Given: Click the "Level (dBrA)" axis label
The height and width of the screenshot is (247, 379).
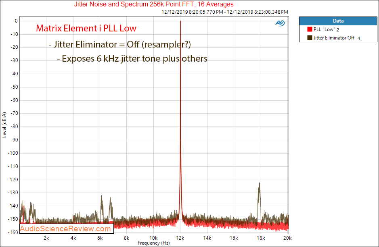Looking at the screenshot, I should [x=4, y=125].
